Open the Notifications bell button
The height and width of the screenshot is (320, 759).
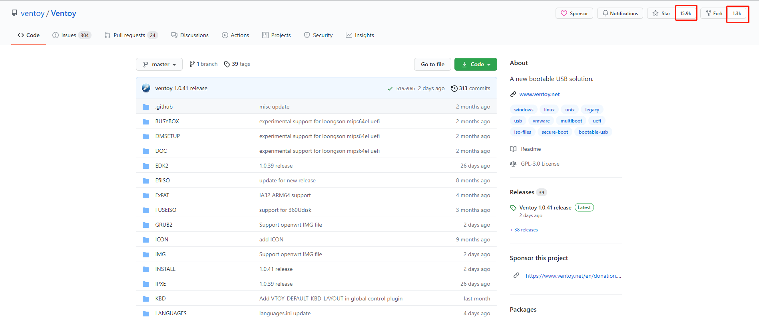point(620,13)
